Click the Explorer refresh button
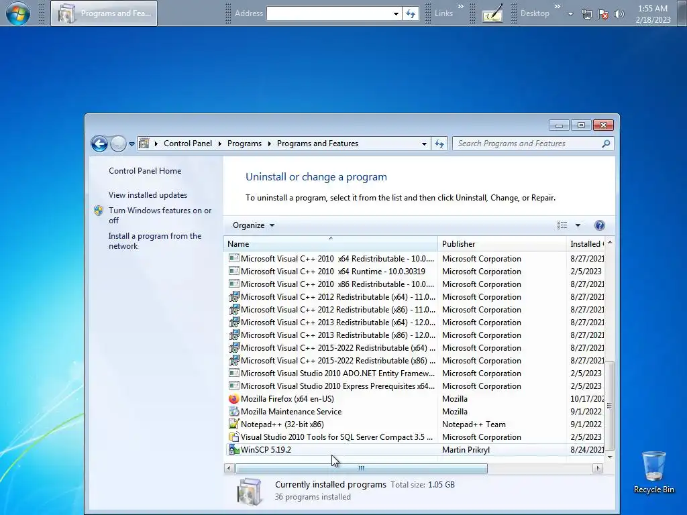Viewport: 687px width, 515px height. click(439, 144)
